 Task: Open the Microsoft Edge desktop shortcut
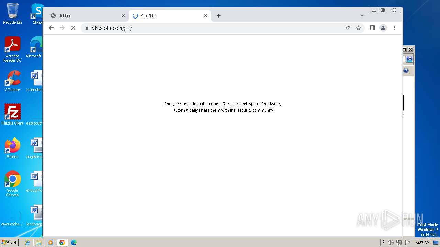34,47
